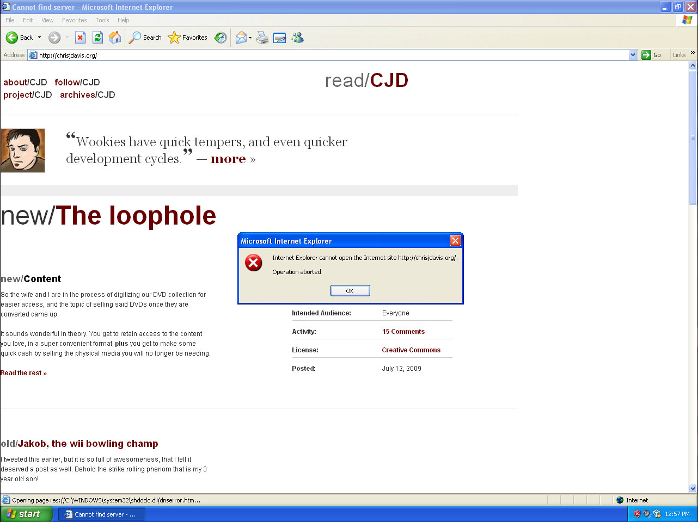
Task: Click the security shield tray icon
Action: click(x=637, y=514)
